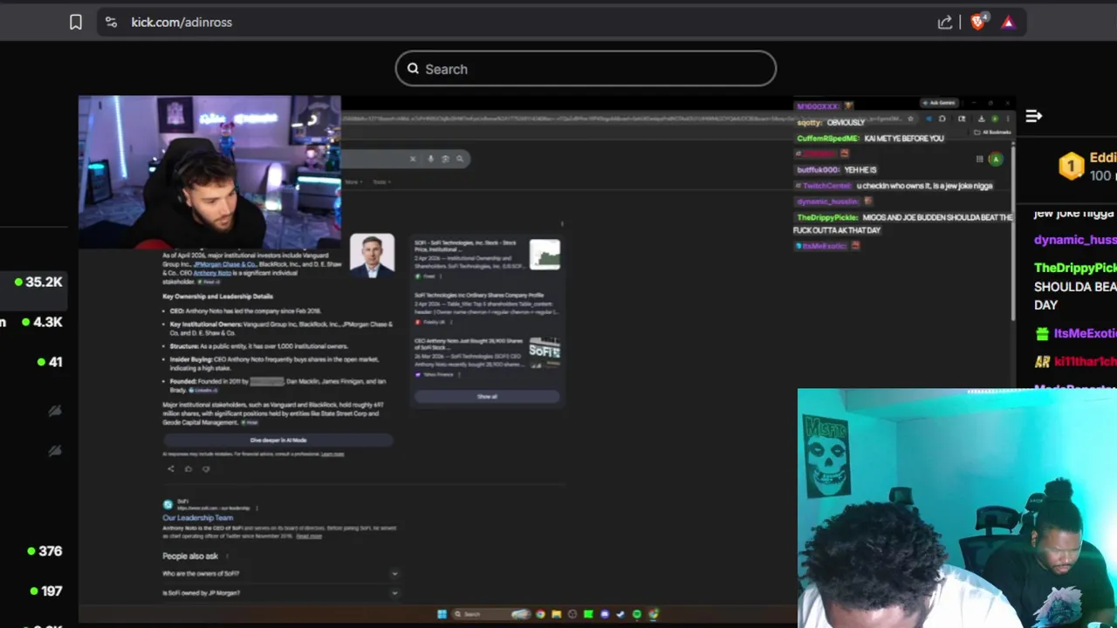Image resolution: width=1117 pixels, height=628 pixels.
Task: Open File Explorer from the streamed taskbar
Action: [x=556, y=614]
